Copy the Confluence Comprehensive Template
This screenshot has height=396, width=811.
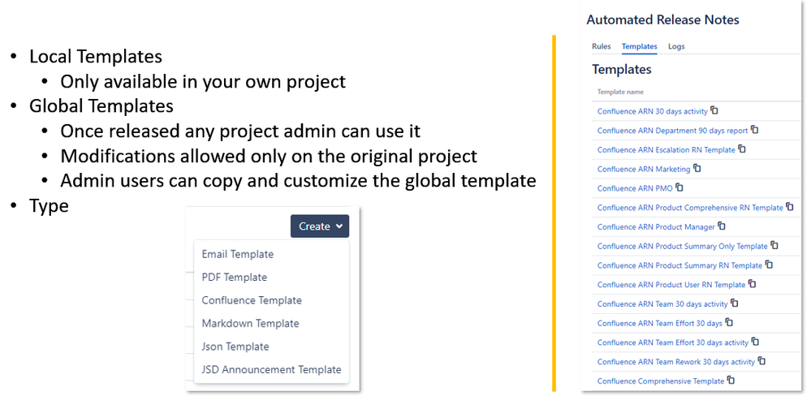click(731, 380)
